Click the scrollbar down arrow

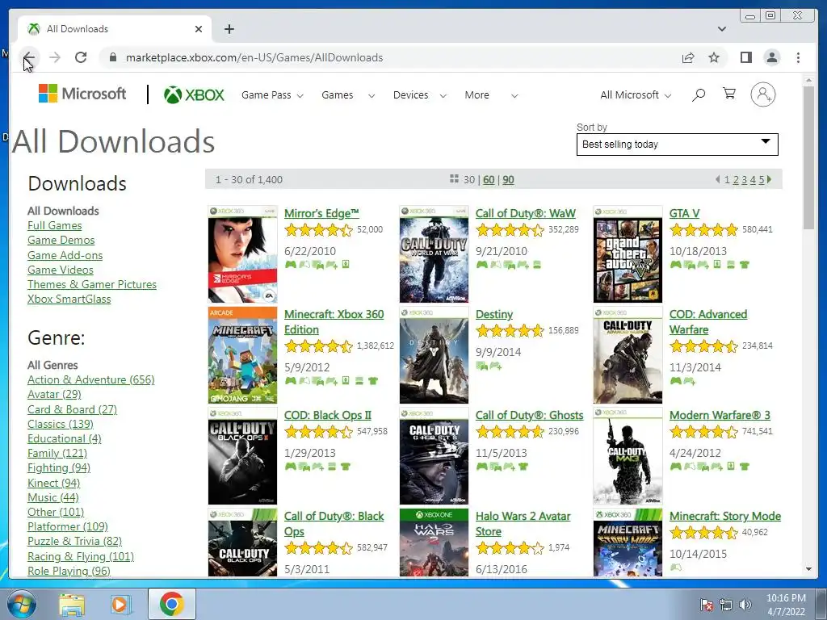[x=808, y=569]
